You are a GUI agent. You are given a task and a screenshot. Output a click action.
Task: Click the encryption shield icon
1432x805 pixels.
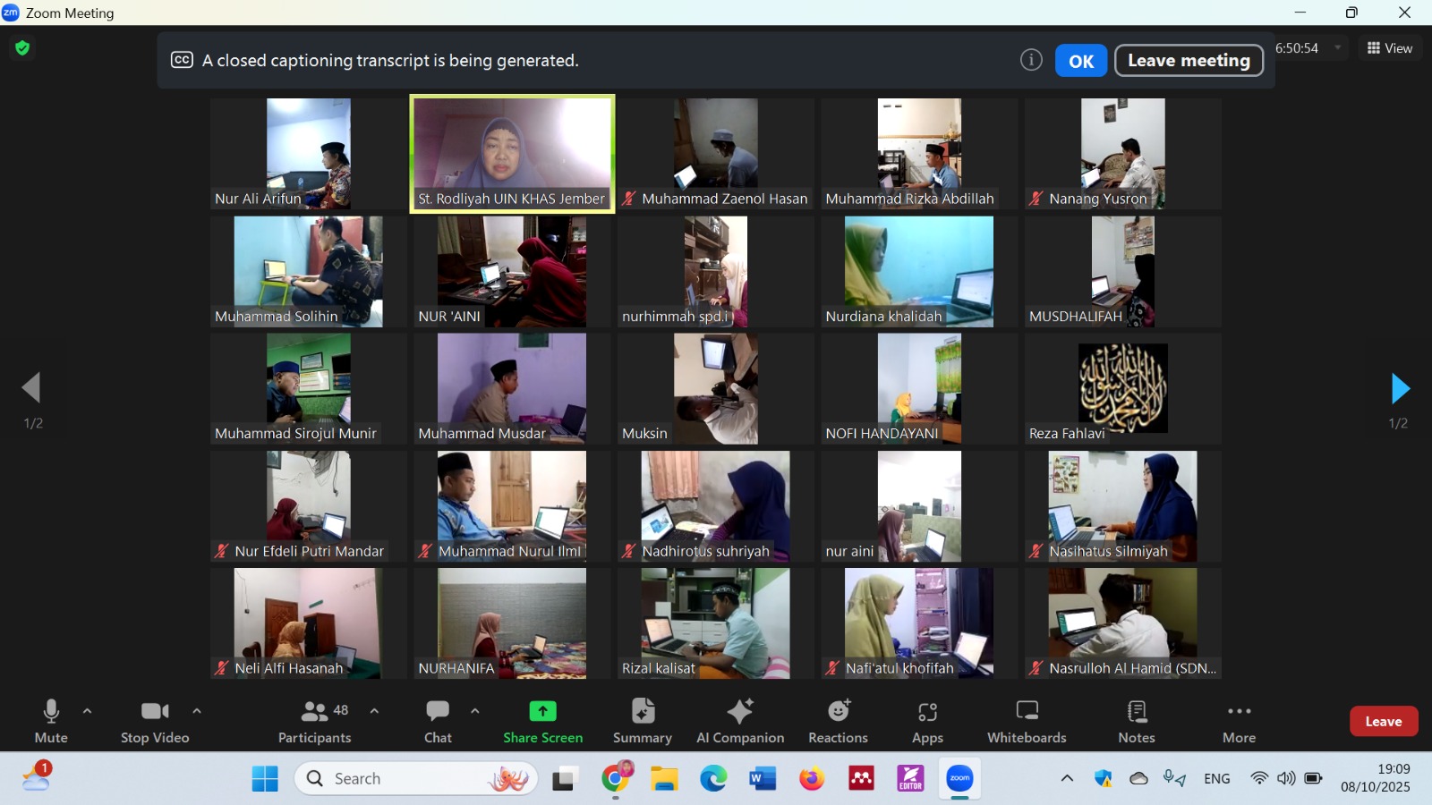pos(23,48)
